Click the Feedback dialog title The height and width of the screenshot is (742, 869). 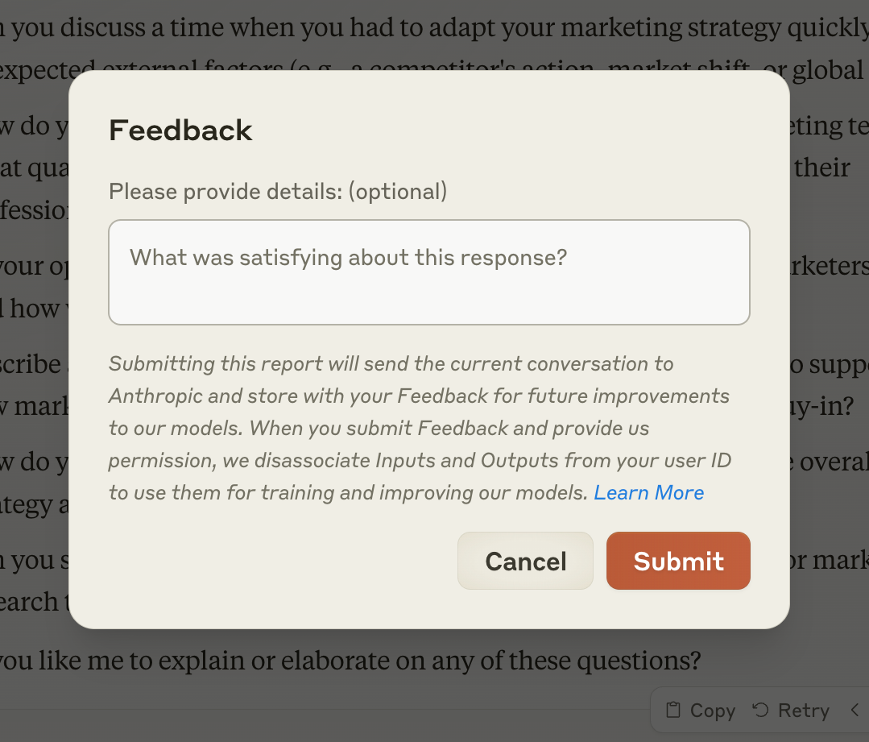click(x=180, y=130)
